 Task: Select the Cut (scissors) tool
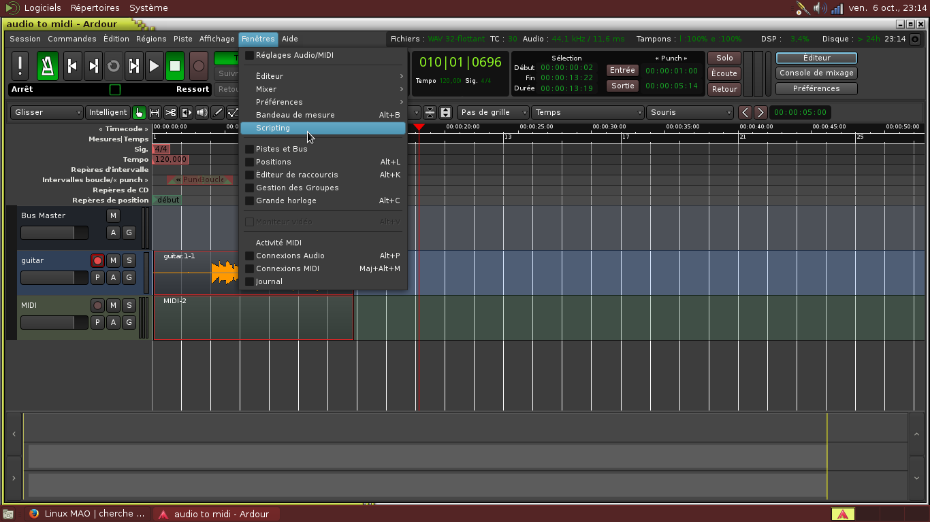[x=170, y=112]
